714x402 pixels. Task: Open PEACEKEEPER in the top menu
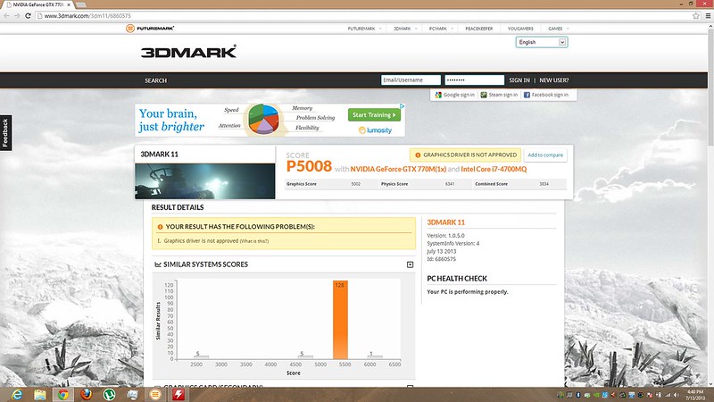(478, 29)
